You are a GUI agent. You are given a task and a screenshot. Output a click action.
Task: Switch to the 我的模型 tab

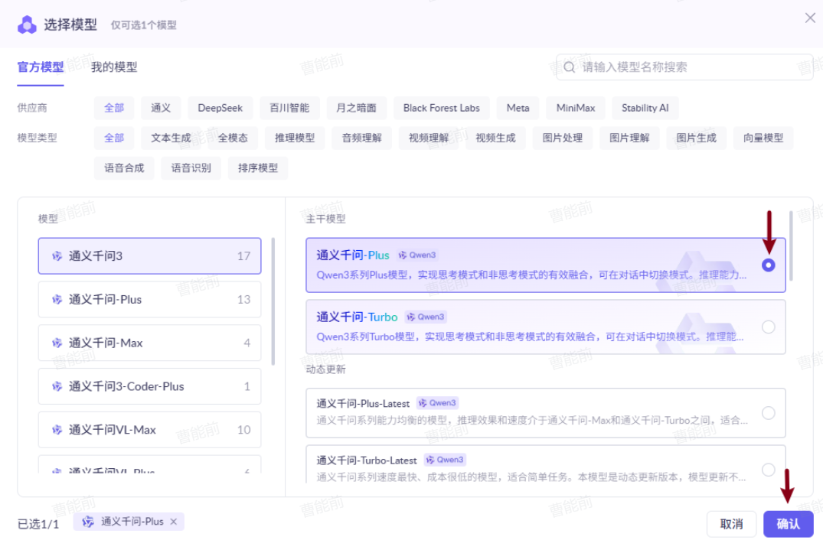[114, 67]
